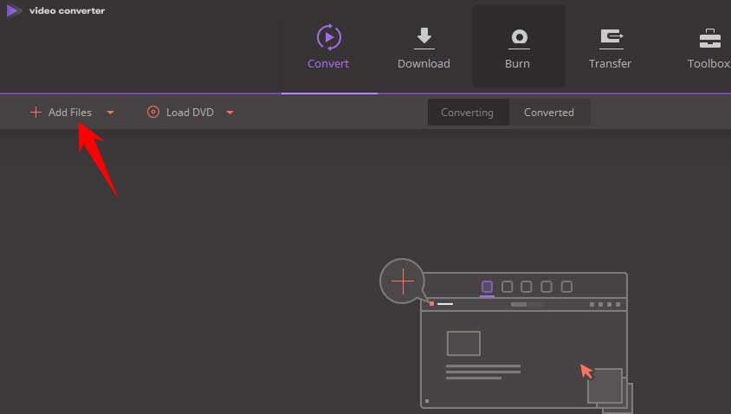Switch to the Converting tab
731x414 pixels.
coord(468,113)
